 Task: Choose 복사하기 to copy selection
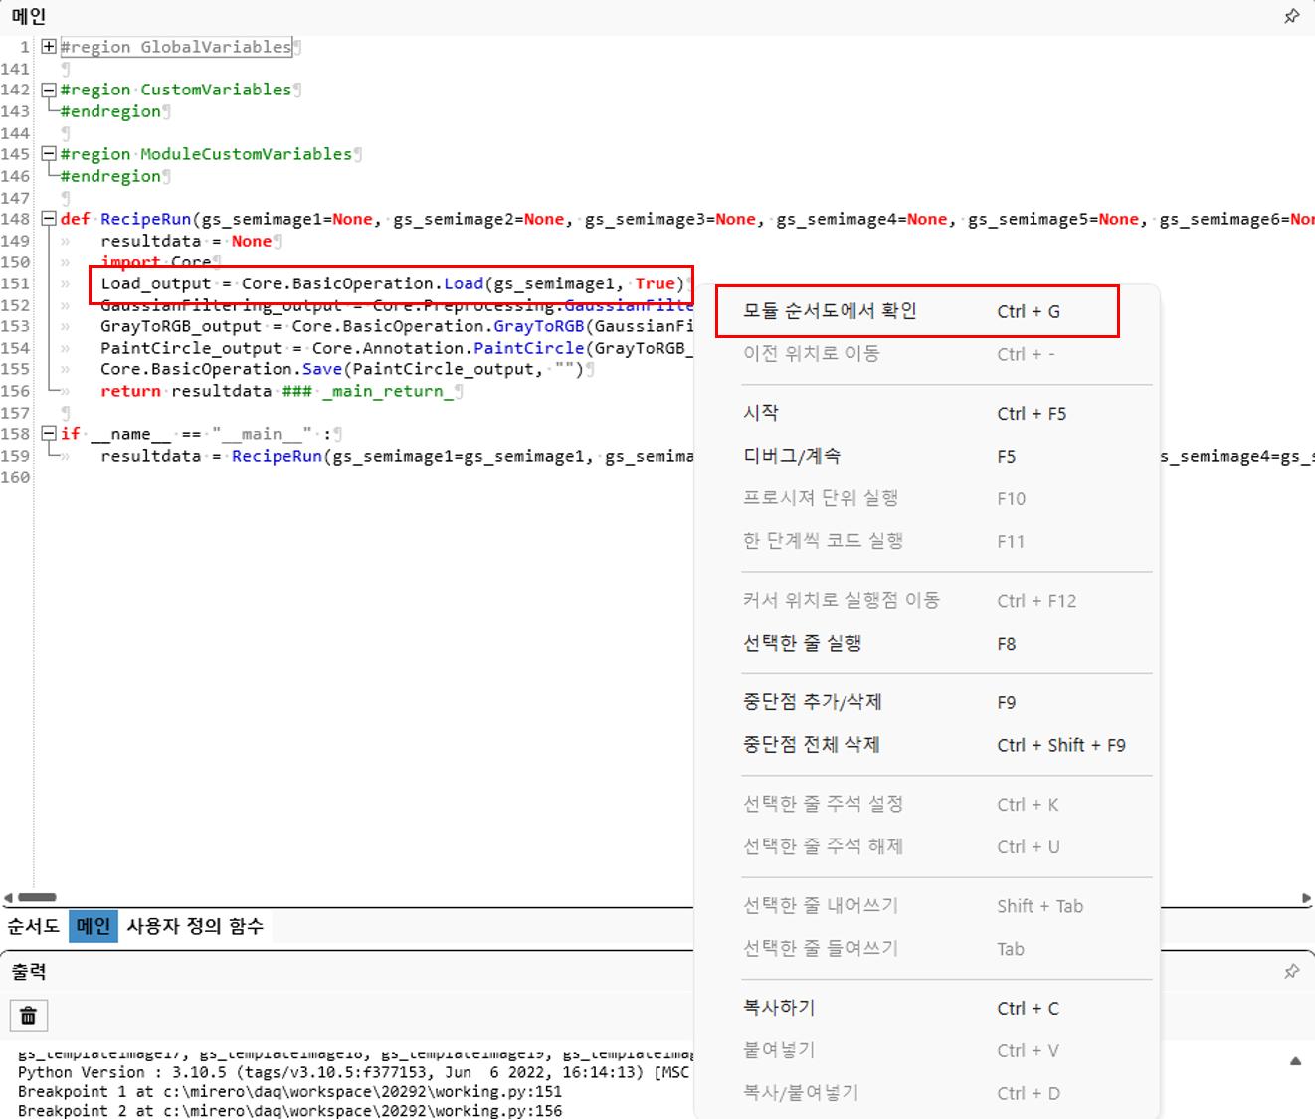coord(779,1008)
